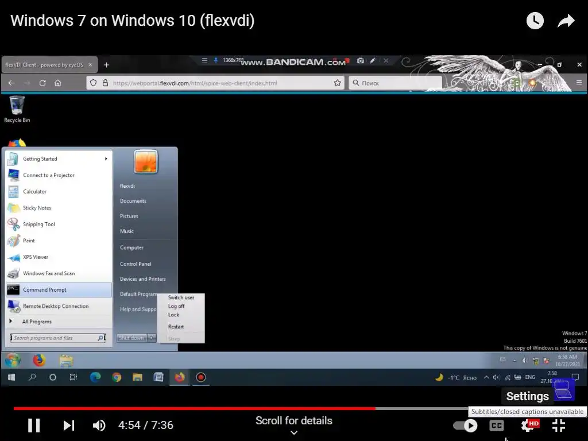The width and height of the screenshot is (588, 441).
Task: Choose Log off in power menu
Action: [176, 306]
